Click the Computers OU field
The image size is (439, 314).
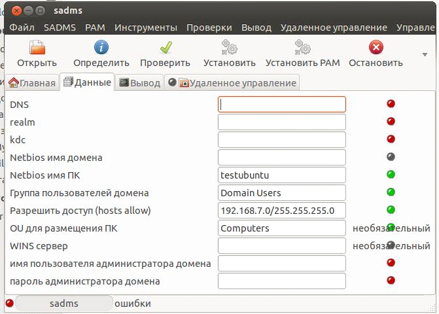[282, 228]
